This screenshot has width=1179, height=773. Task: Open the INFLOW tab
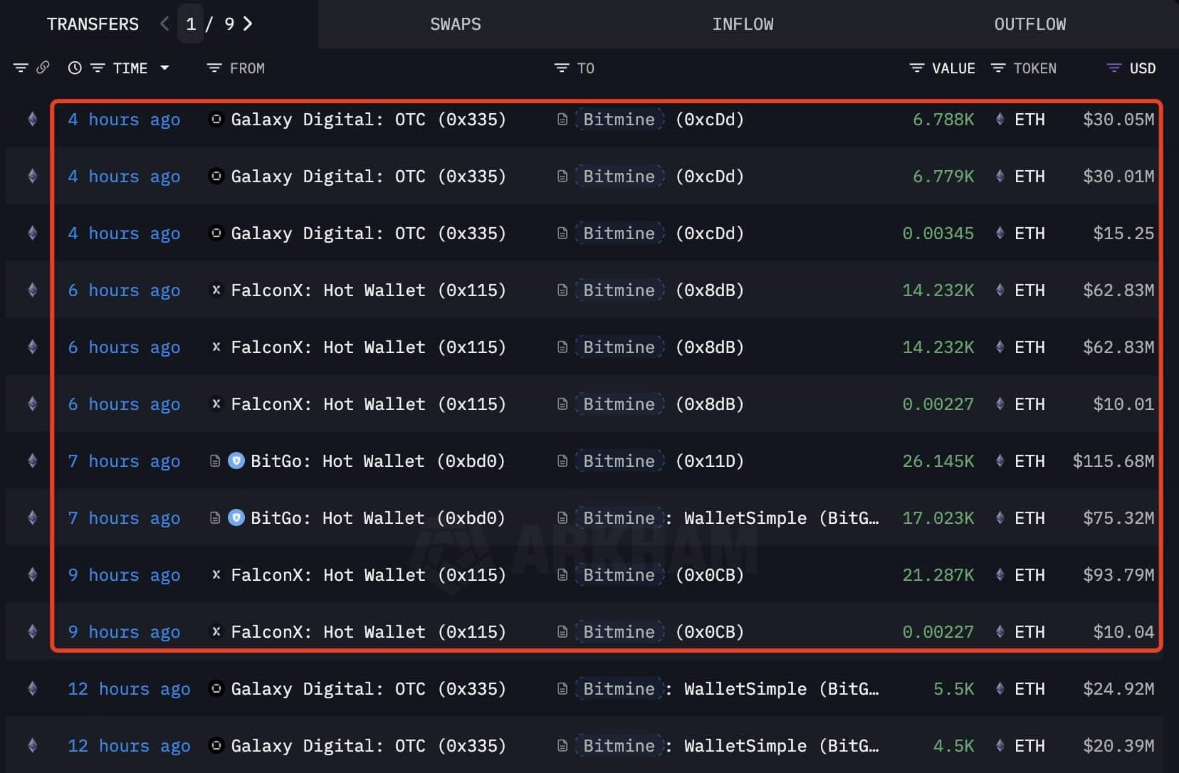click(x=743, y=24)
